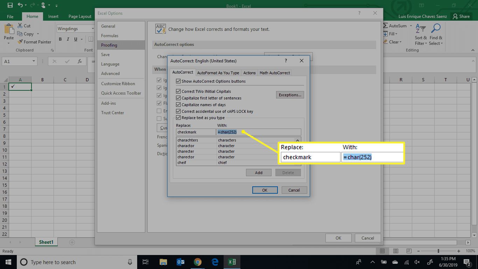This screenshot has width=478, height=269.
Task: Select Trust Center in Excel Options
Action: tap(121, 112)
